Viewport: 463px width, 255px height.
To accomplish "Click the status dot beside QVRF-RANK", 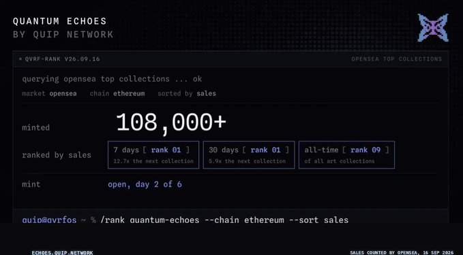I will (x=20, y=59).
